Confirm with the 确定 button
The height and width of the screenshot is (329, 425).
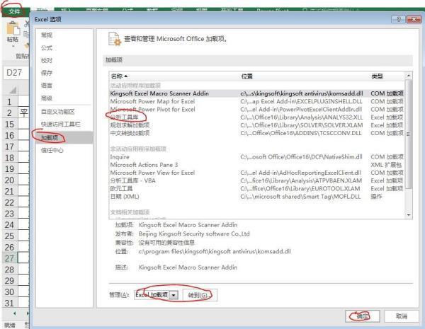point(362,316)
